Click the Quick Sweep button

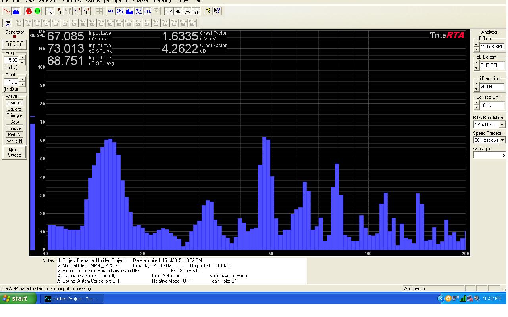[14, 152]
